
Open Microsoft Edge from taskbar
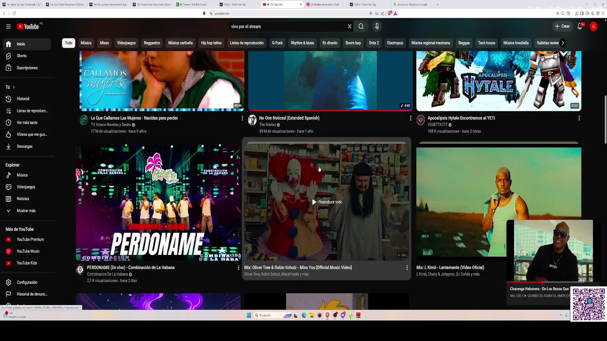pyautogui.click(x=304, y=315)
